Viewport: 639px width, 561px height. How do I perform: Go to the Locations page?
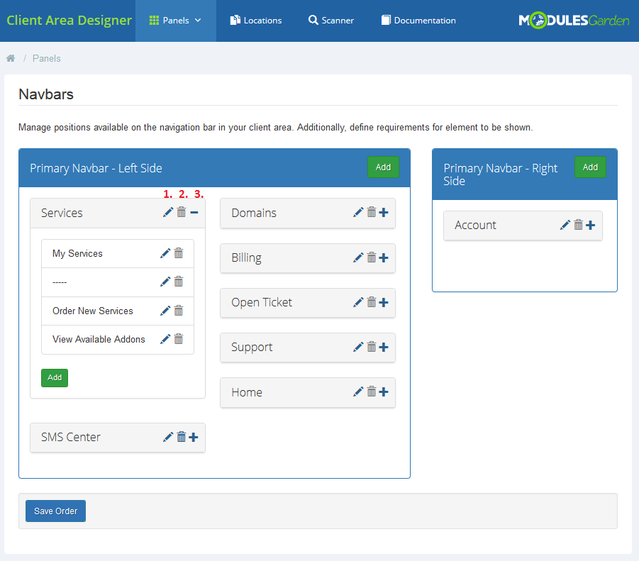256,21
